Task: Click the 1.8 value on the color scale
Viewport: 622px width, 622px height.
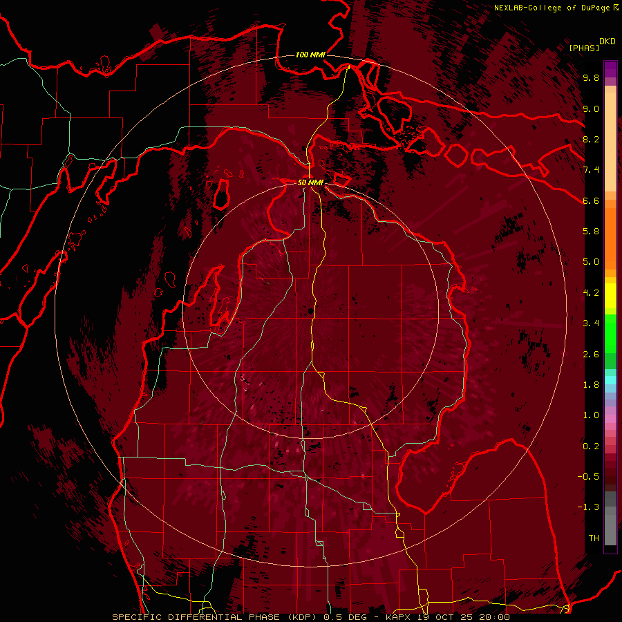Action: (x=591, y=385)
